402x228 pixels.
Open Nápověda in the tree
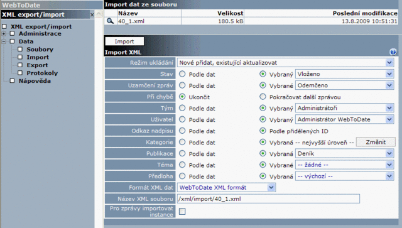[35, 81]
